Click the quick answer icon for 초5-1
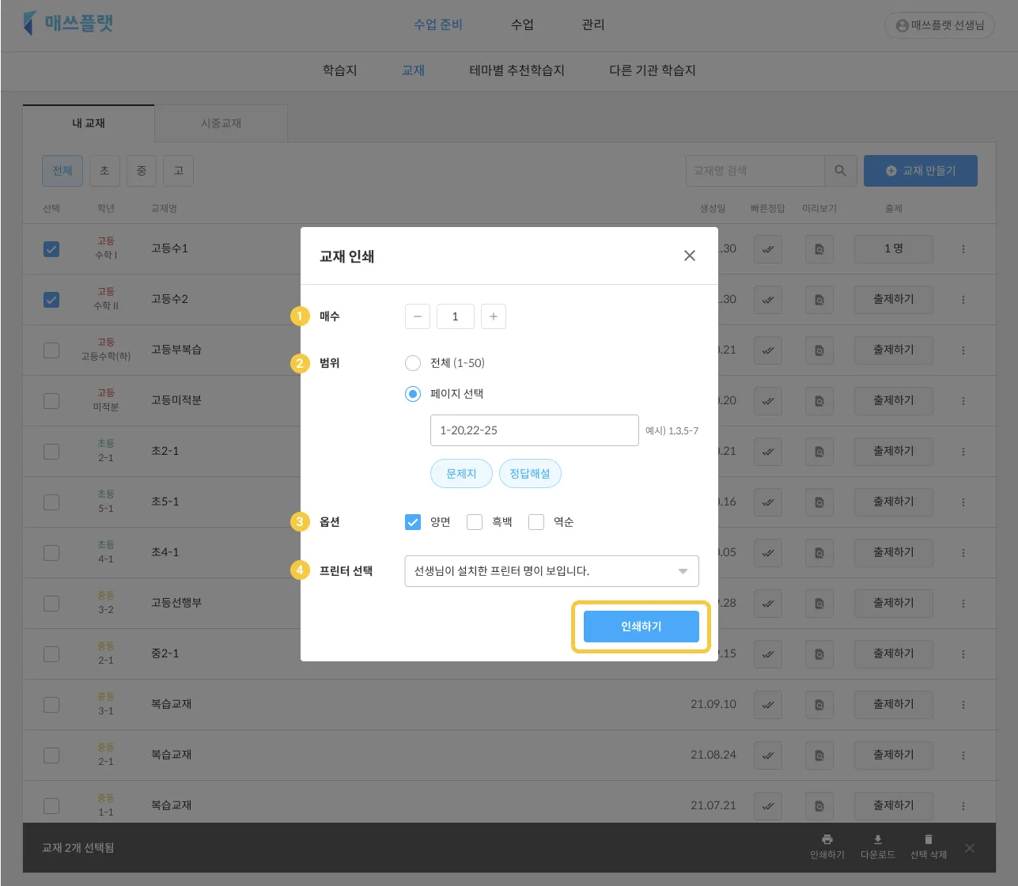 768,502
